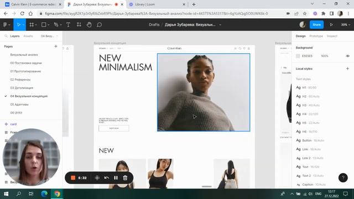Viewport: 354px width, 199px height.
Task: Select the Rectangle shape tool
Action: coord(44,24)
